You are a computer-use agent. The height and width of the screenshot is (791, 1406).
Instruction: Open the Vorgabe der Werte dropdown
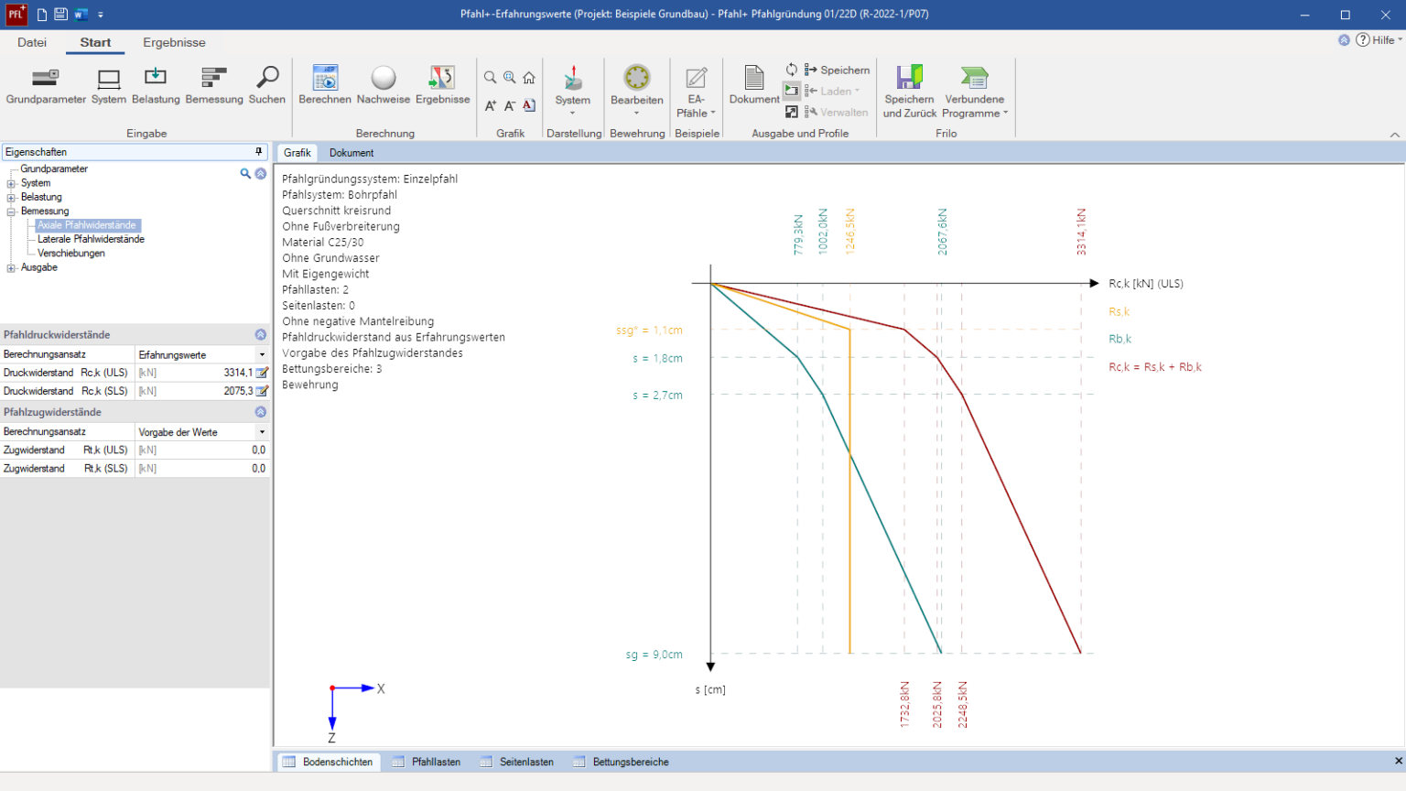click(x=262, y=432)
